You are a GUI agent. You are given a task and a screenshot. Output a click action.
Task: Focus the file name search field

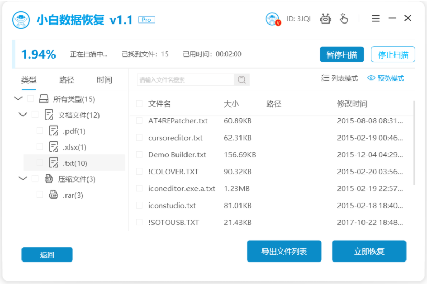(185, 80)
